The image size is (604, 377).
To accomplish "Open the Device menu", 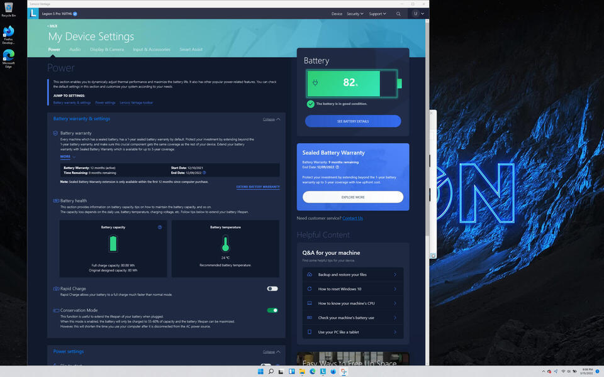I will (x=337, y=14).
